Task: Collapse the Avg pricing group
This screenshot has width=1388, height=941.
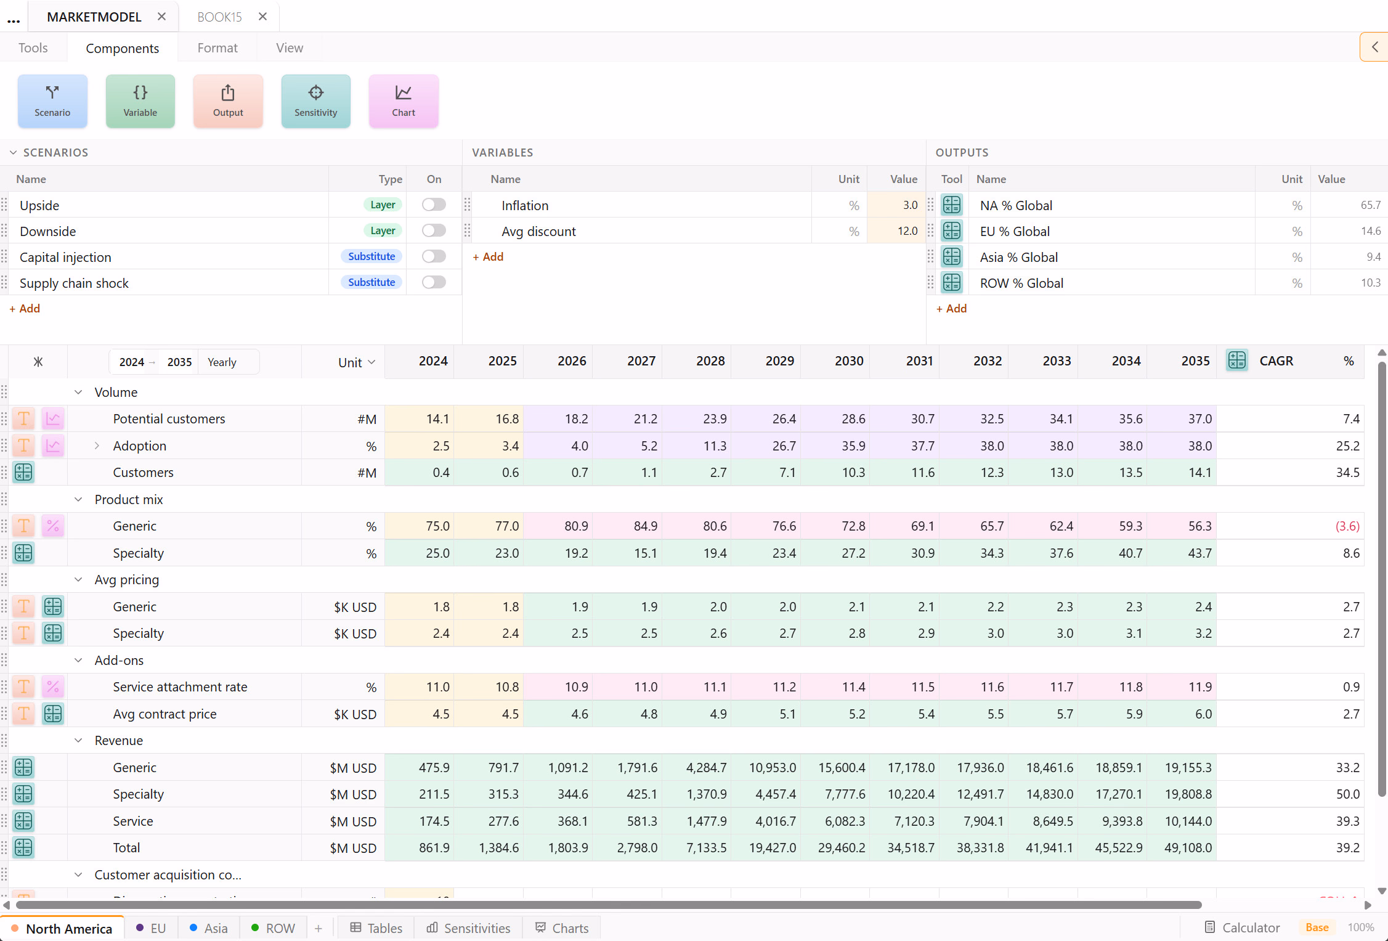Action: [78, 579]
